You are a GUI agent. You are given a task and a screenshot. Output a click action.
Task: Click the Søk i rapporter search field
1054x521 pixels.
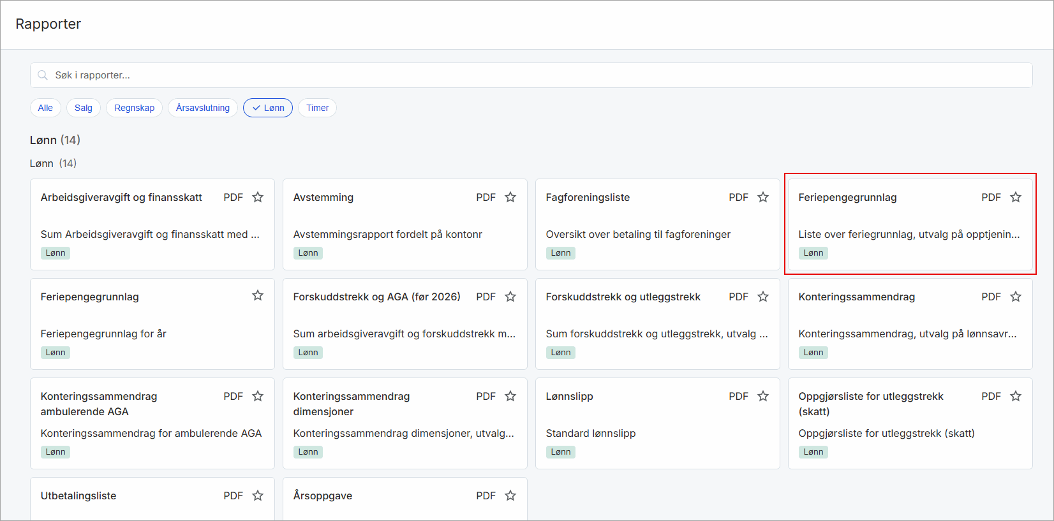[x=531, y=75]
